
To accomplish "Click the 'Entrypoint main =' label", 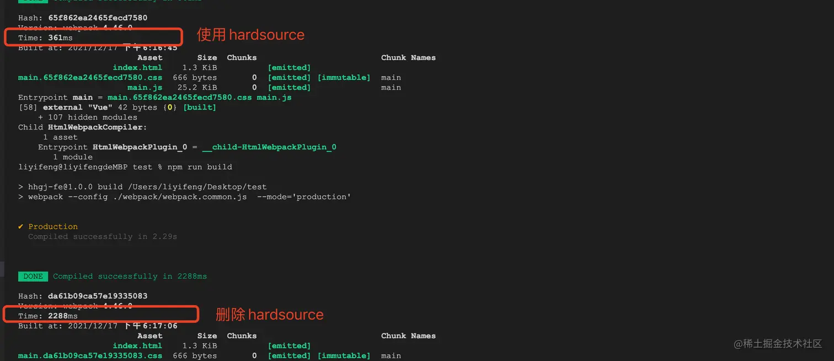I will pyautogui.click(x=60, y=97).
